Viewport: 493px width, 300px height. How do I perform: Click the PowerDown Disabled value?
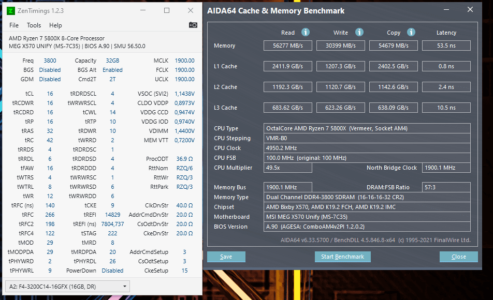click(112, 271)
